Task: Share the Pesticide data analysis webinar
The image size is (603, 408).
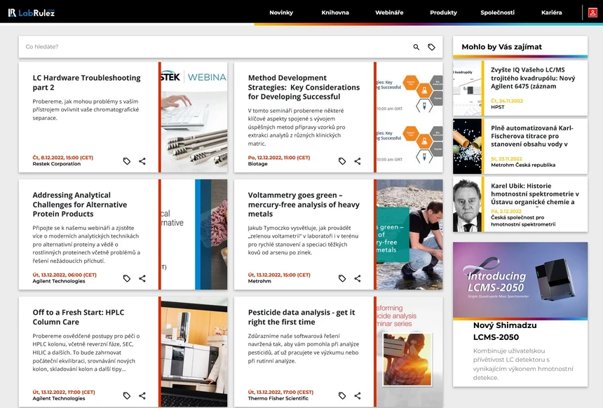Action: 358,395
